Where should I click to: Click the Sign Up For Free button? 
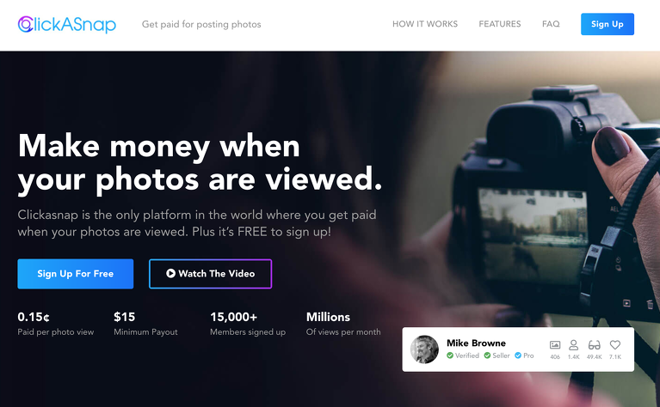coord(76,274)
